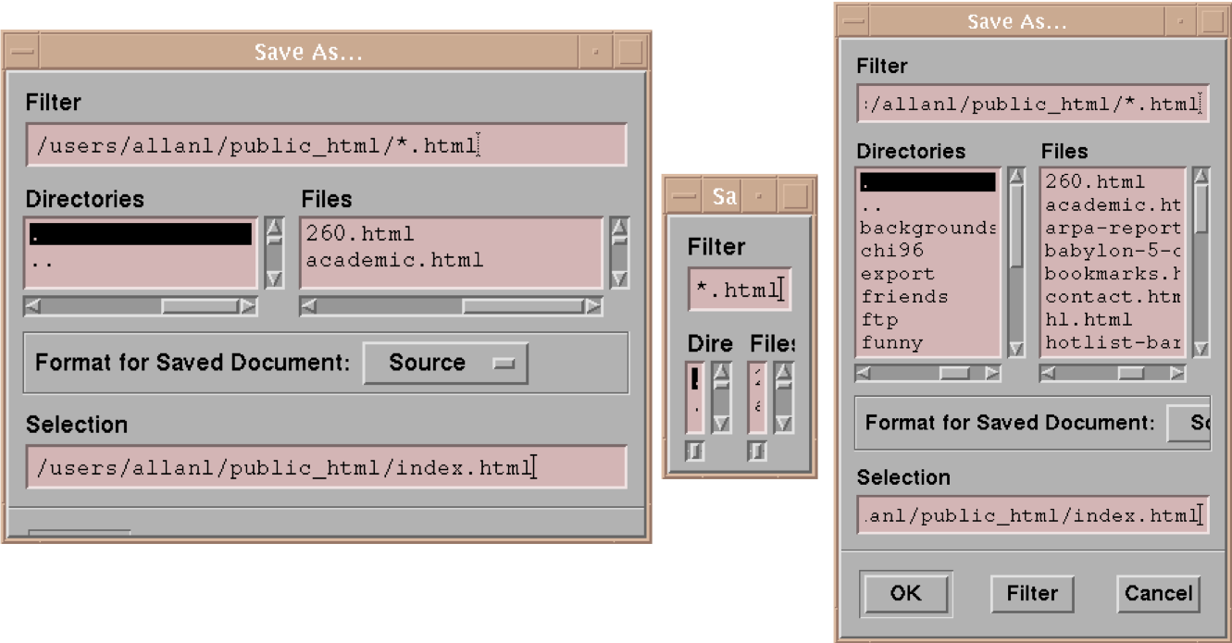This screenshot has height=643, width=1232.
Task: Click Directories up arrow in middle window
Action: (x=721, y=374)
